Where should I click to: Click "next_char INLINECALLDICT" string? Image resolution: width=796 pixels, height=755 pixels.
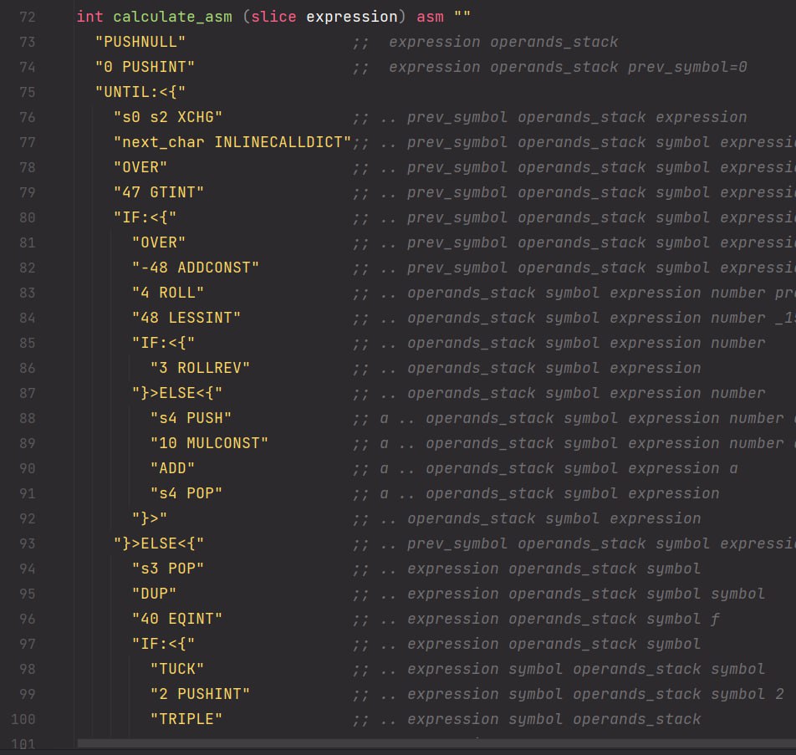pos(232,142)
